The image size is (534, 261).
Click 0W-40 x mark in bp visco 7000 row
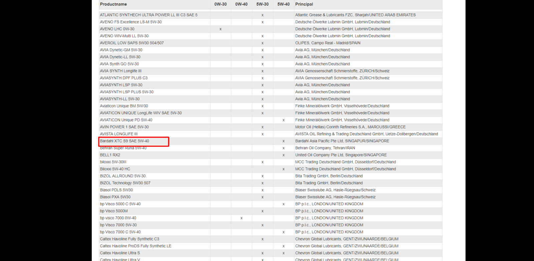[x=241, y=218]
